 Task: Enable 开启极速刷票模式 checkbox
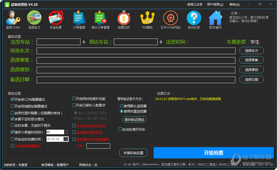click(x=12, y=146)
